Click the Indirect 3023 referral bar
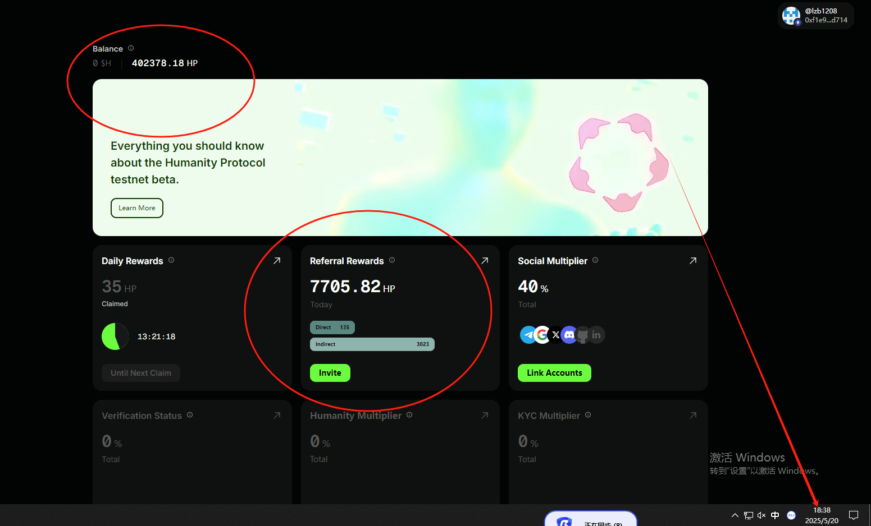This screenshot has height=526, width=871. [x=372, y=344]
